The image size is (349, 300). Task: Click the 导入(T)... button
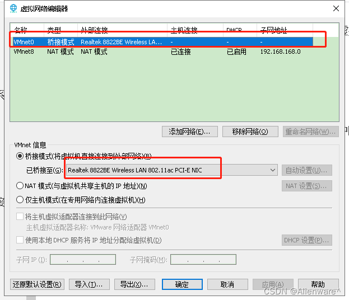click(x=89, y=284)
